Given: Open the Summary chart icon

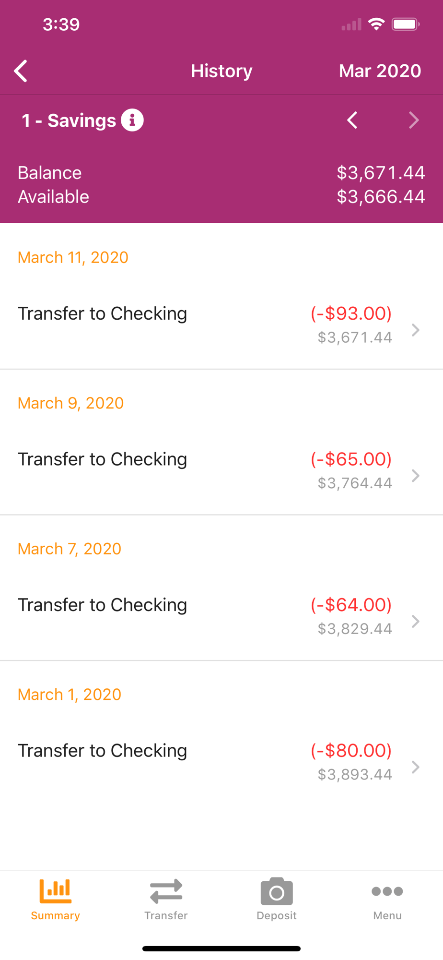Looking at the screenshot, I should tap(55, 891).
